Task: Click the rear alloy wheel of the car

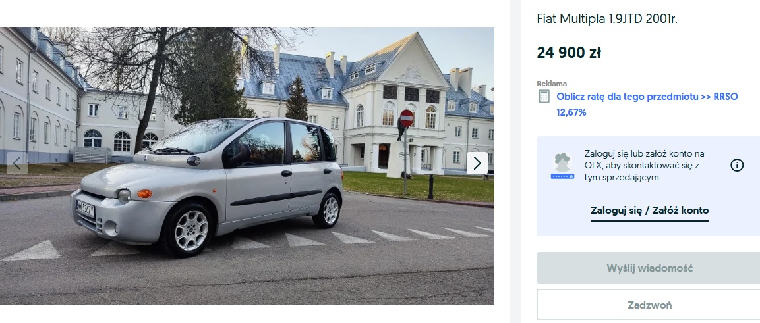Action: click(330, 211)
